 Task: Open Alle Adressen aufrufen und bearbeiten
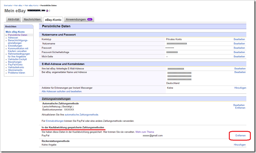click(x=62, y=91)
